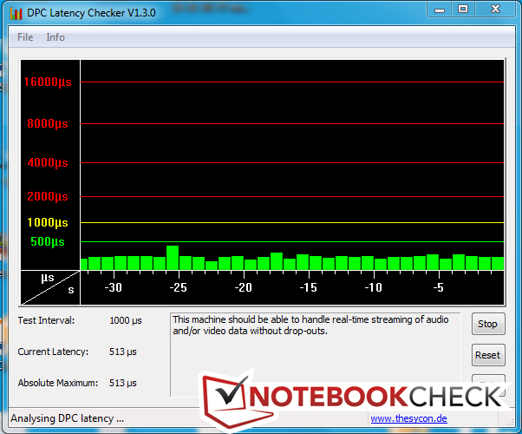Click the DPC Latency Checker title bar icon
The width and height of the screenshot is (522, 434).
(x=16, y=13)
